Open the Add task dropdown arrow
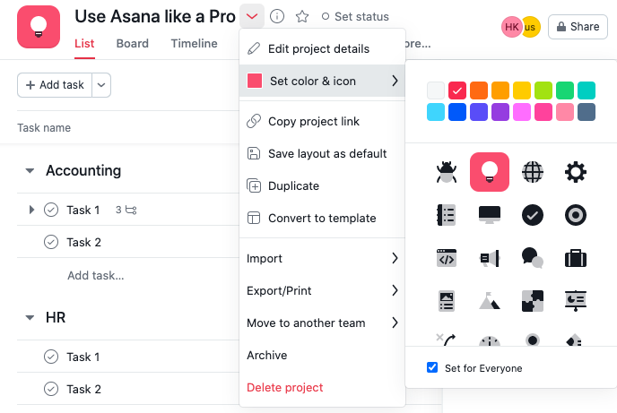This screenshot has width=617, height=413. coord(101,85)
